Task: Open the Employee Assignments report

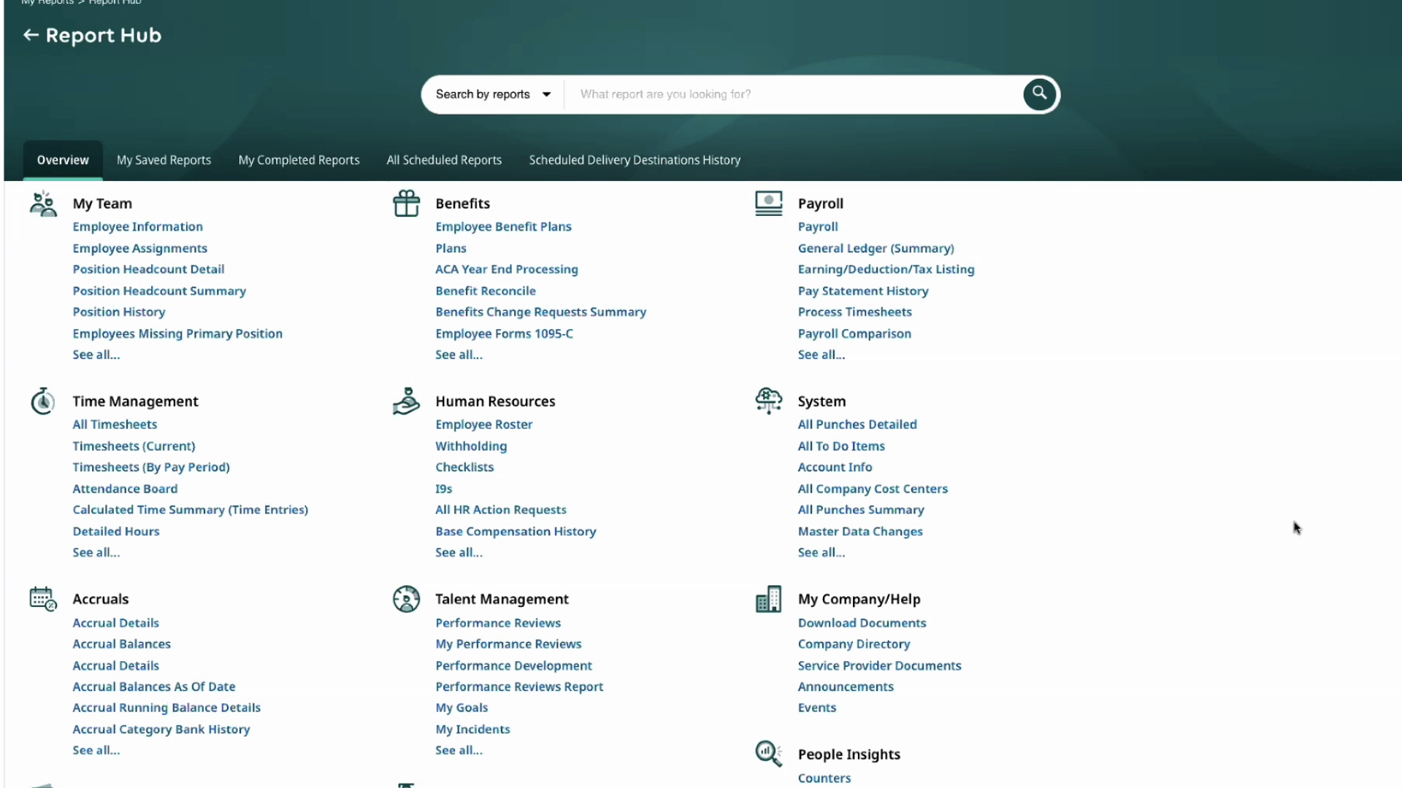Action: pos(139,248)
